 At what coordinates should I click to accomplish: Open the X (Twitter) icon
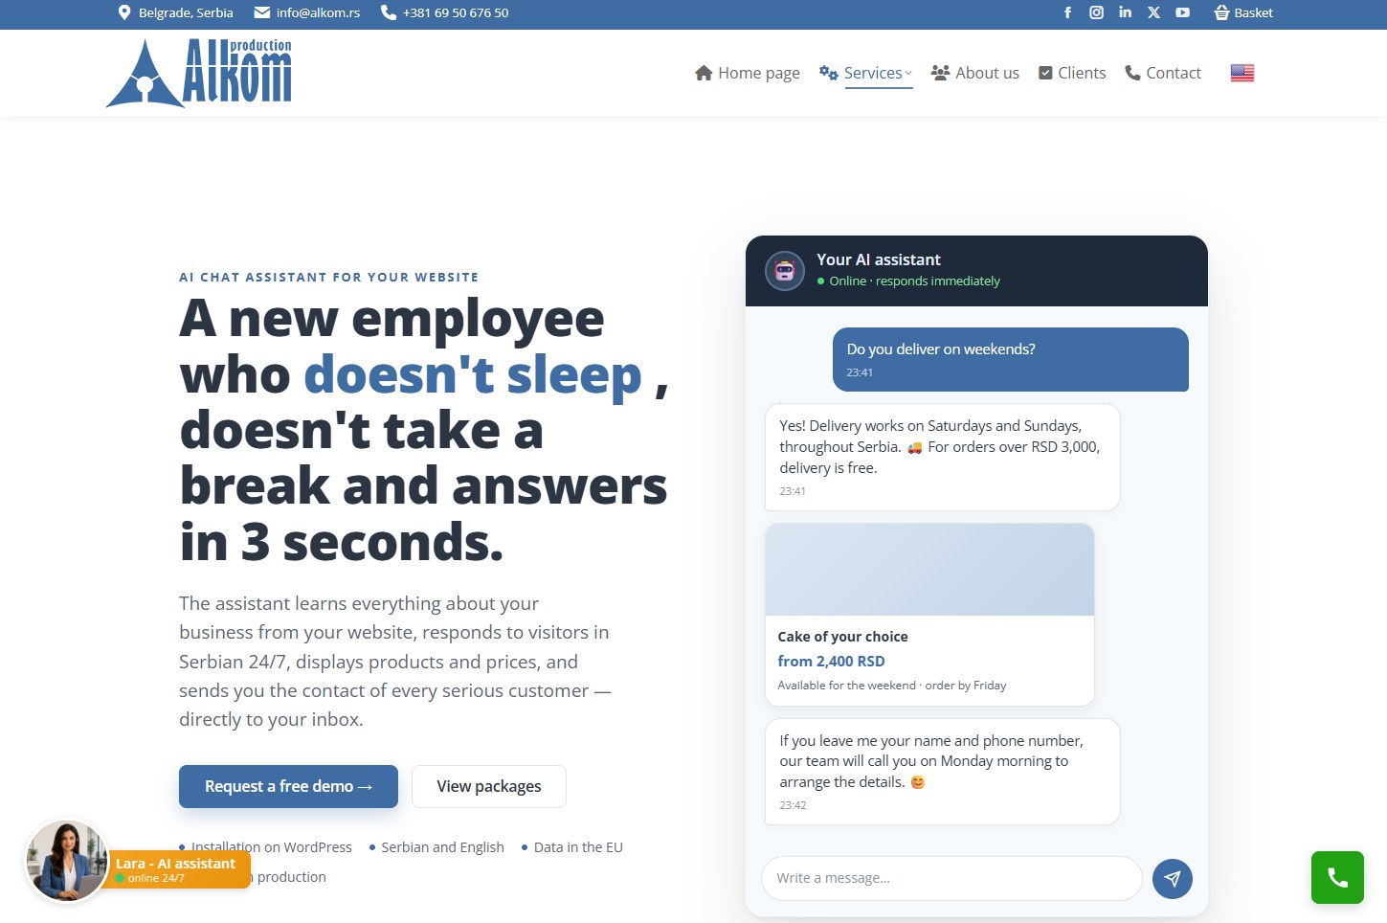click(x=1153, y=12)
